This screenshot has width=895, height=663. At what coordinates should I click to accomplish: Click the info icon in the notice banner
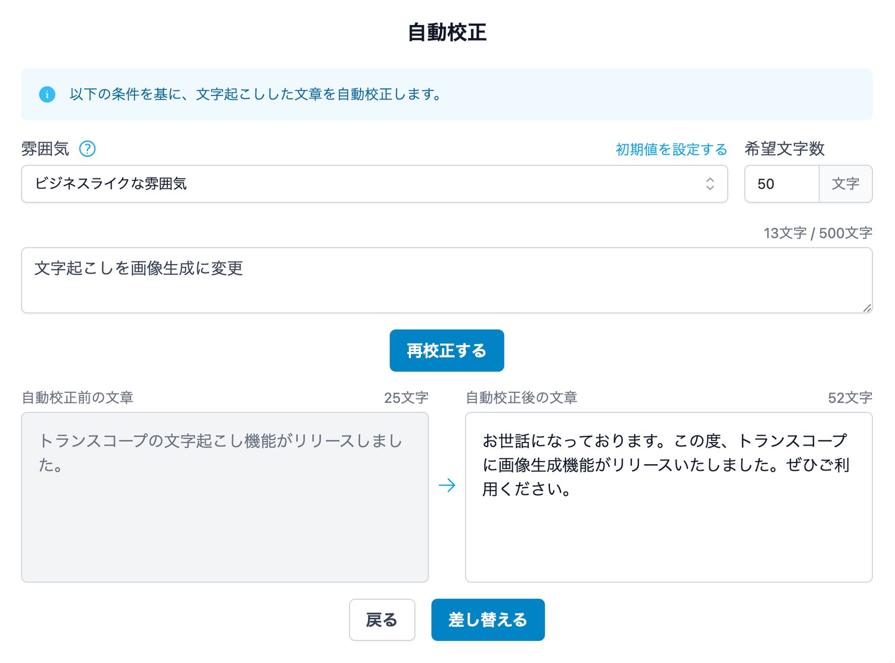[x=48, y=95]
